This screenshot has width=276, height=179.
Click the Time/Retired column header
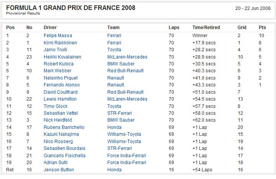pos(206,28)
